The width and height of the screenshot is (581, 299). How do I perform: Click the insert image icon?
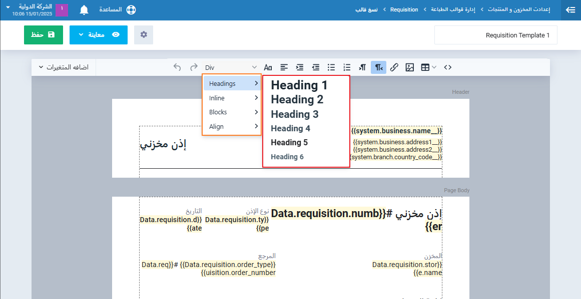point(409,67)
